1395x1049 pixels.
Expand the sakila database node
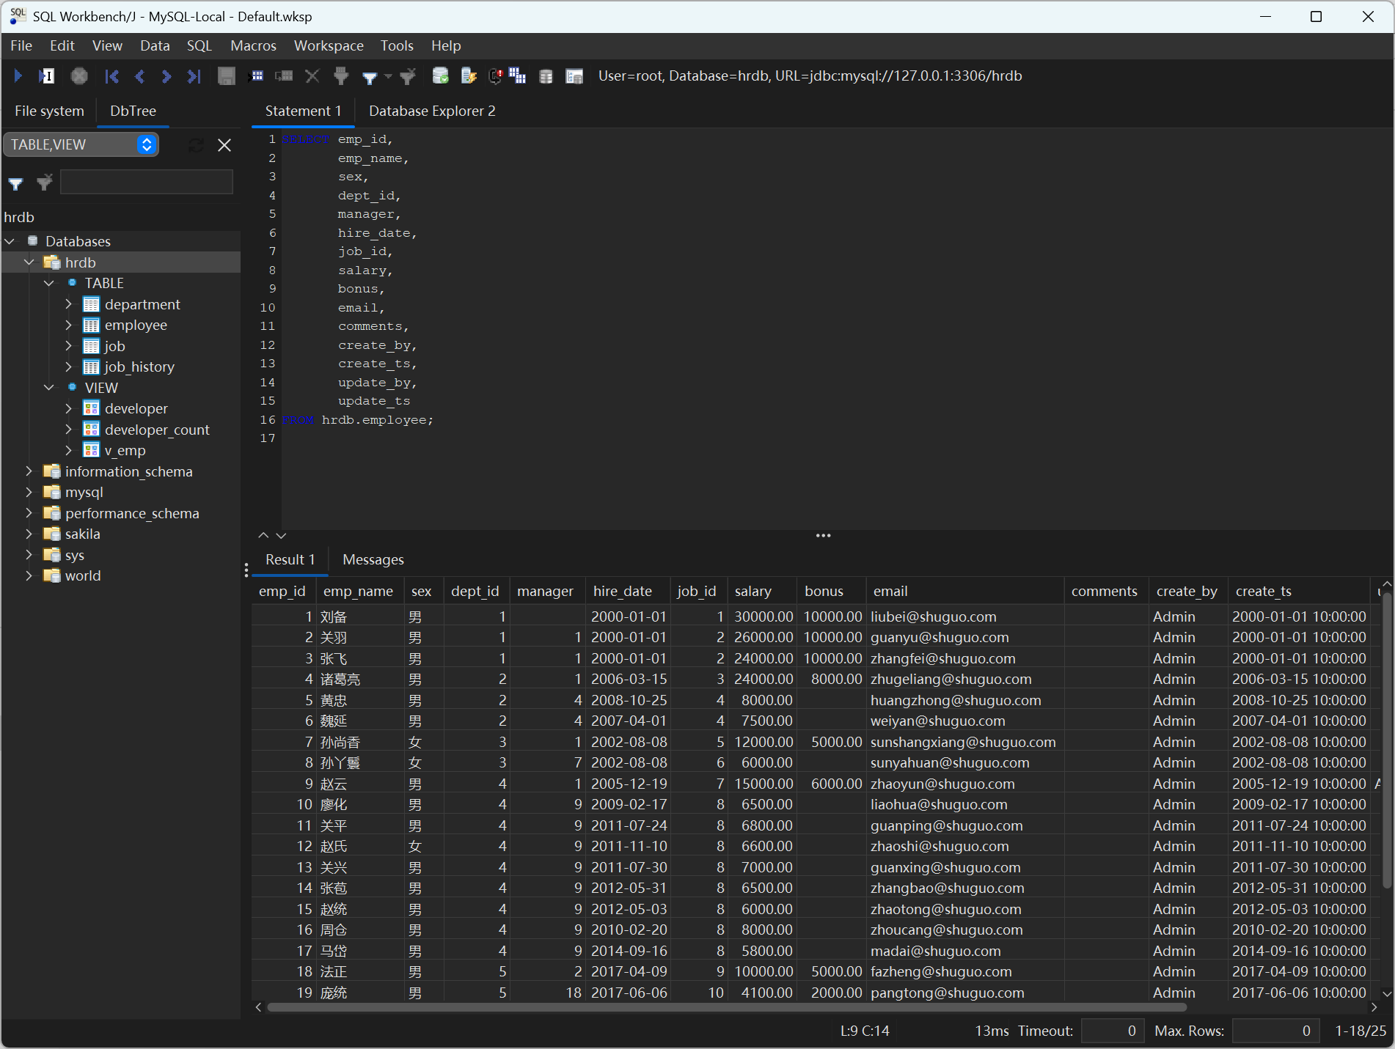[29, 534]
